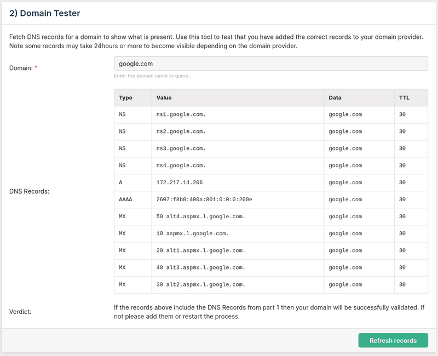
Task: Select the 30 alt2.aspmx.l.google.com. MX value
Action: [200, 284]
